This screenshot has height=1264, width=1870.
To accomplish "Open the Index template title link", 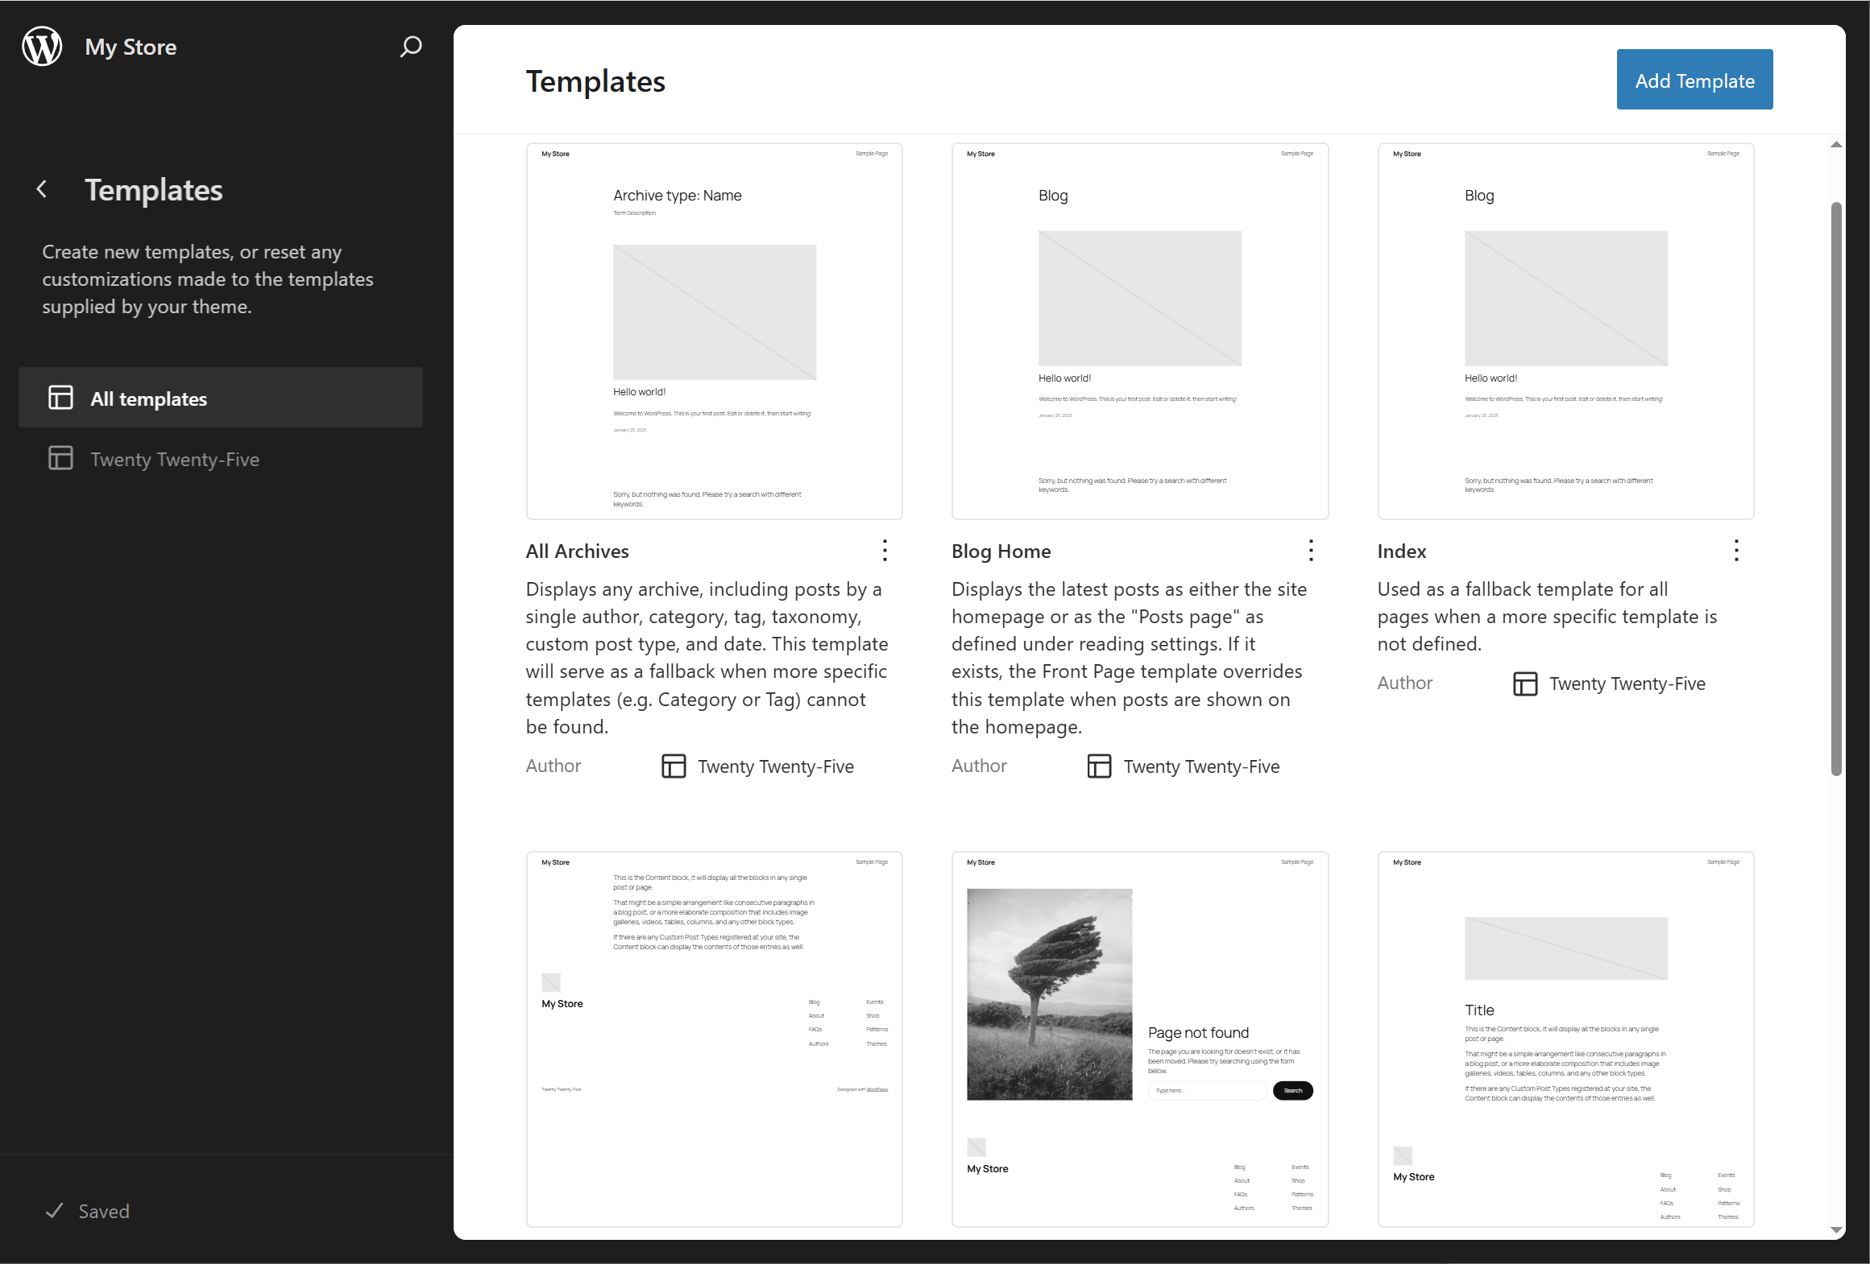I will point(1401,551).
